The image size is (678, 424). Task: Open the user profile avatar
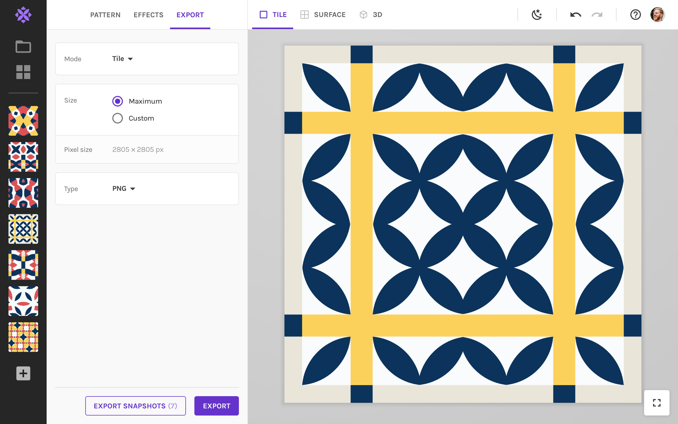coord(657,15)
